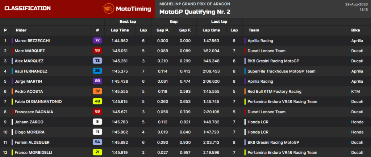
Task: Click the Gap F. column header
Action: pyautogui.click(x=185, y=30)
